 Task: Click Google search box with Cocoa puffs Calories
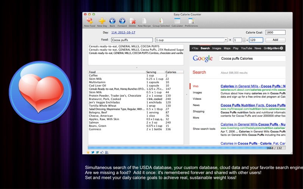(252, 59)
